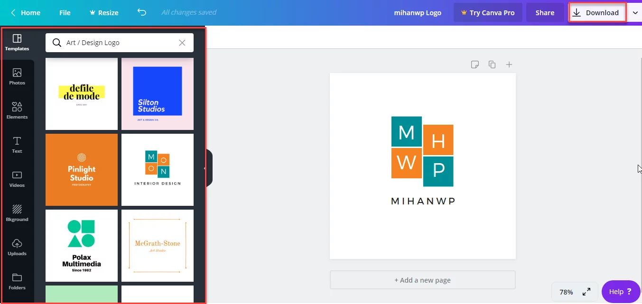Enter fullscreen presentation view
This screenshot has height=304, width=642.
(x=586, y=292)
